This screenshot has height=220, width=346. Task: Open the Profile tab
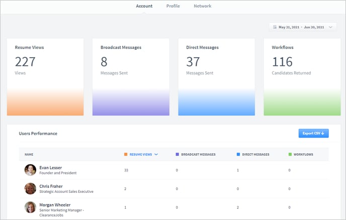[x=173, y=6]
